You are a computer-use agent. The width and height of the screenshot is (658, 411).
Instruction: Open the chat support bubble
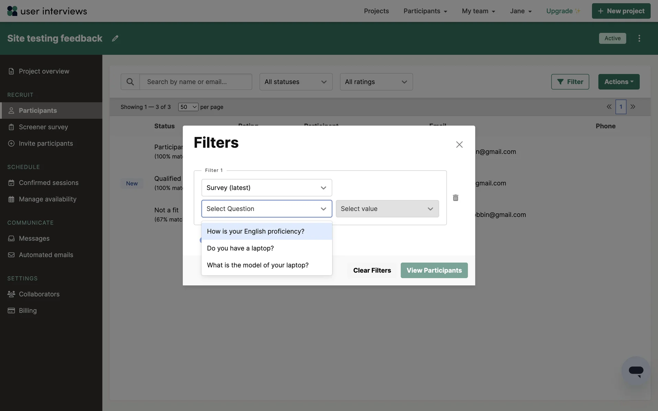[x=636, y=371]
